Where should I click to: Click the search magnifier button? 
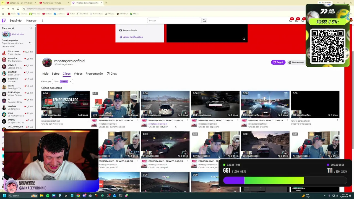pyautogui.click(x=204, y=20)
